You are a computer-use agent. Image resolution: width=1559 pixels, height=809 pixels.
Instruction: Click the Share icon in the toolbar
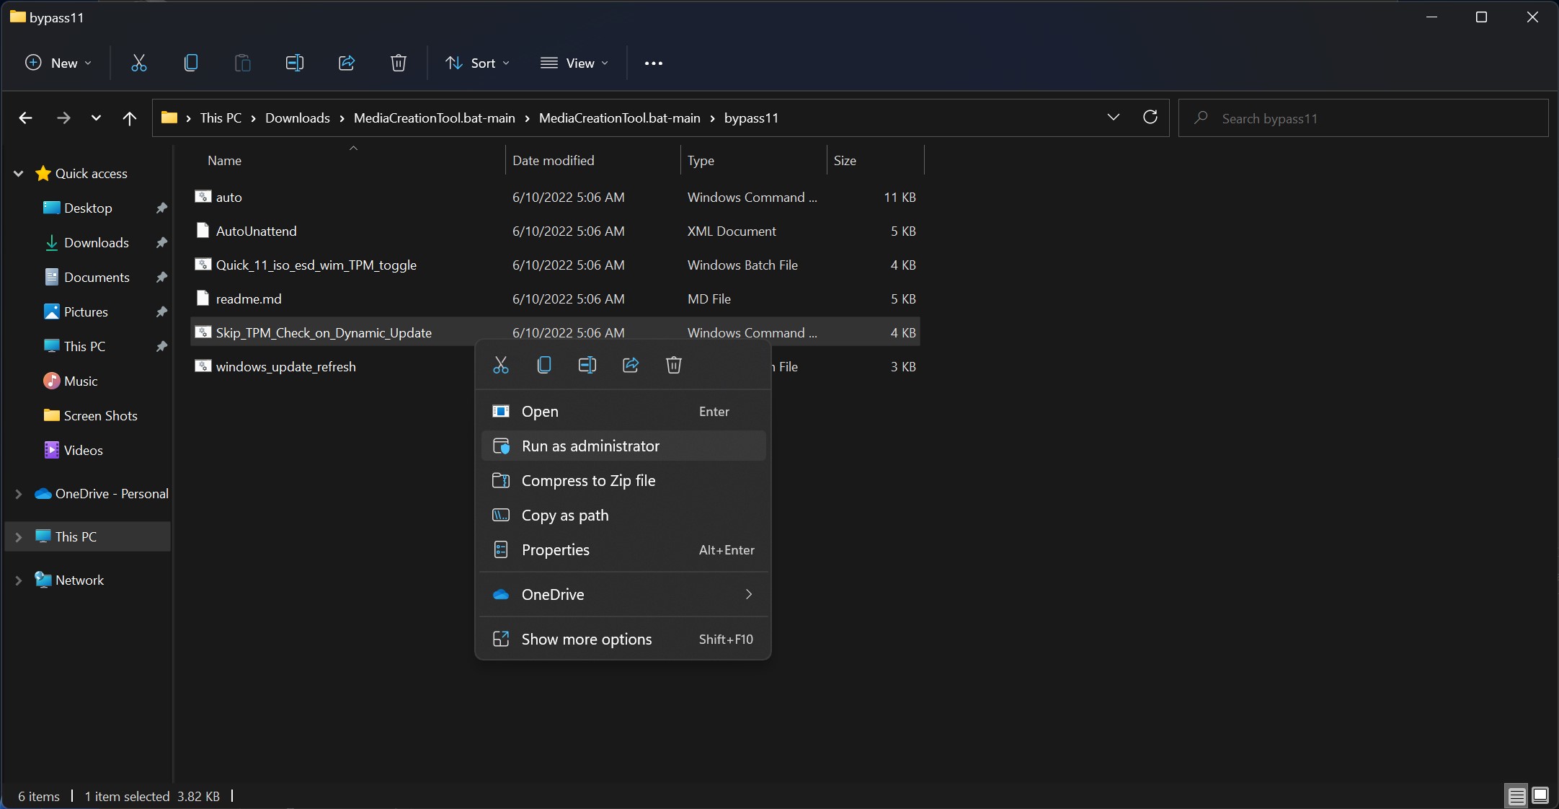coord(345,63)
